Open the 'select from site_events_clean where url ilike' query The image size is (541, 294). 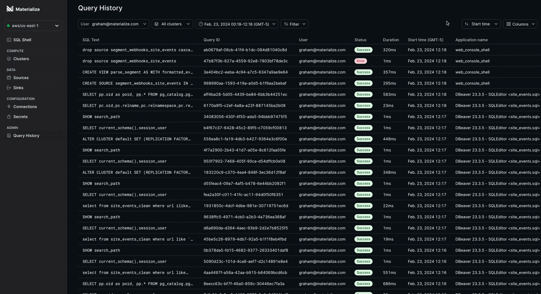137,206
